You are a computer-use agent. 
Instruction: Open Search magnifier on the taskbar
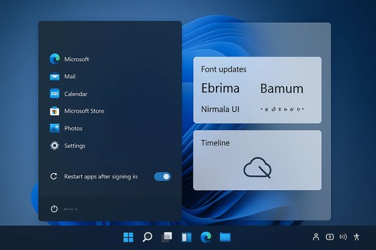(x=148, y=237)
